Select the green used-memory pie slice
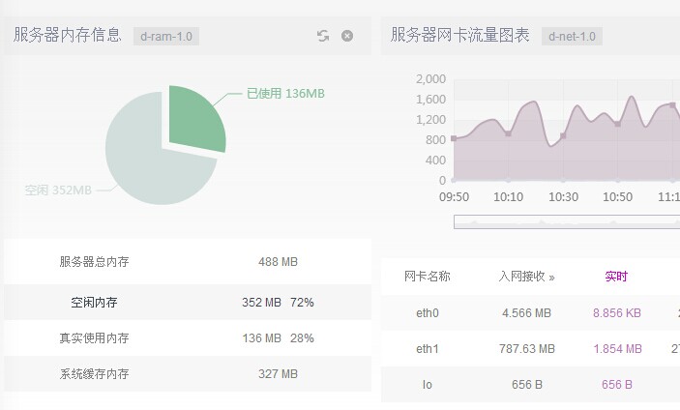 [196, 116]
